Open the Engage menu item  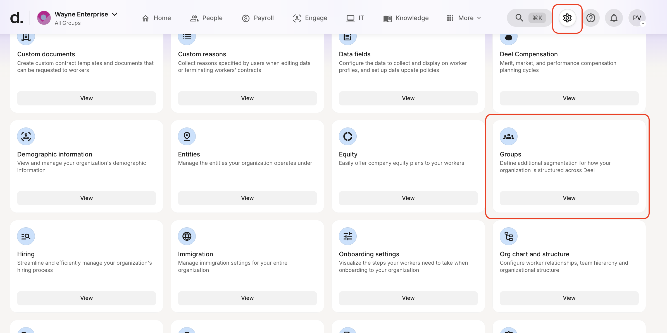tap(310, 18)
